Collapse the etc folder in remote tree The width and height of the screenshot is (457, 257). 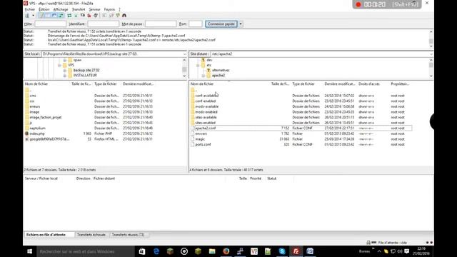coord(198,65)
